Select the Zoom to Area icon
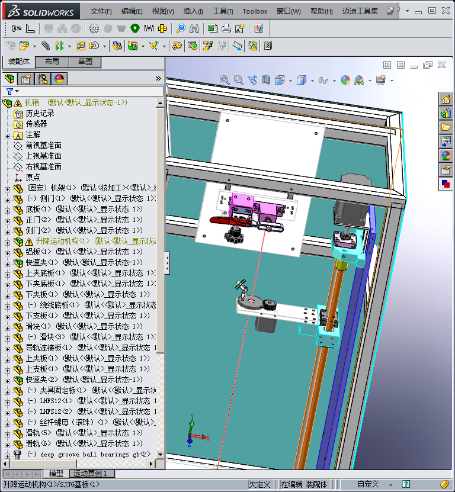Viewport: 455px width, 492px height. [x=239, y=80]
